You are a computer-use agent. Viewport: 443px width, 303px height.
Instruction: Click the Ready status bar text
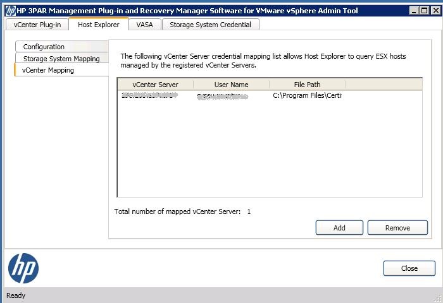(16, 295)
